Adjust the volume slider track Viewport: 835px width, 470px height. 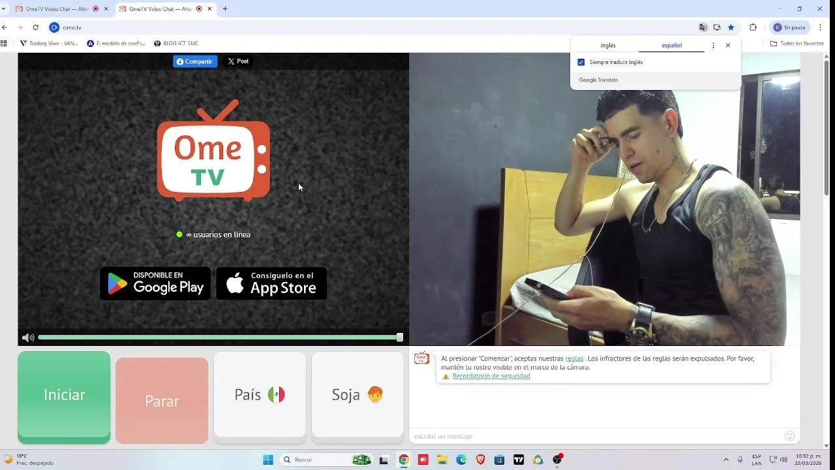(219, 337)
